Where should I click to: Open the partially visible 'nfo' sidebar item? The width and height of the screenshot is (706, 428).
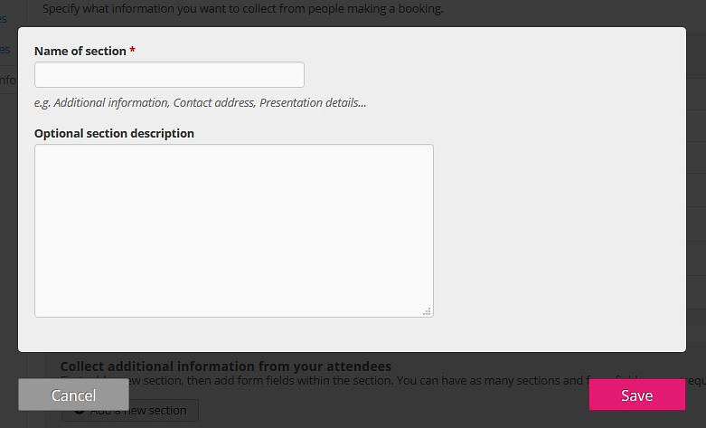(7, 81)
